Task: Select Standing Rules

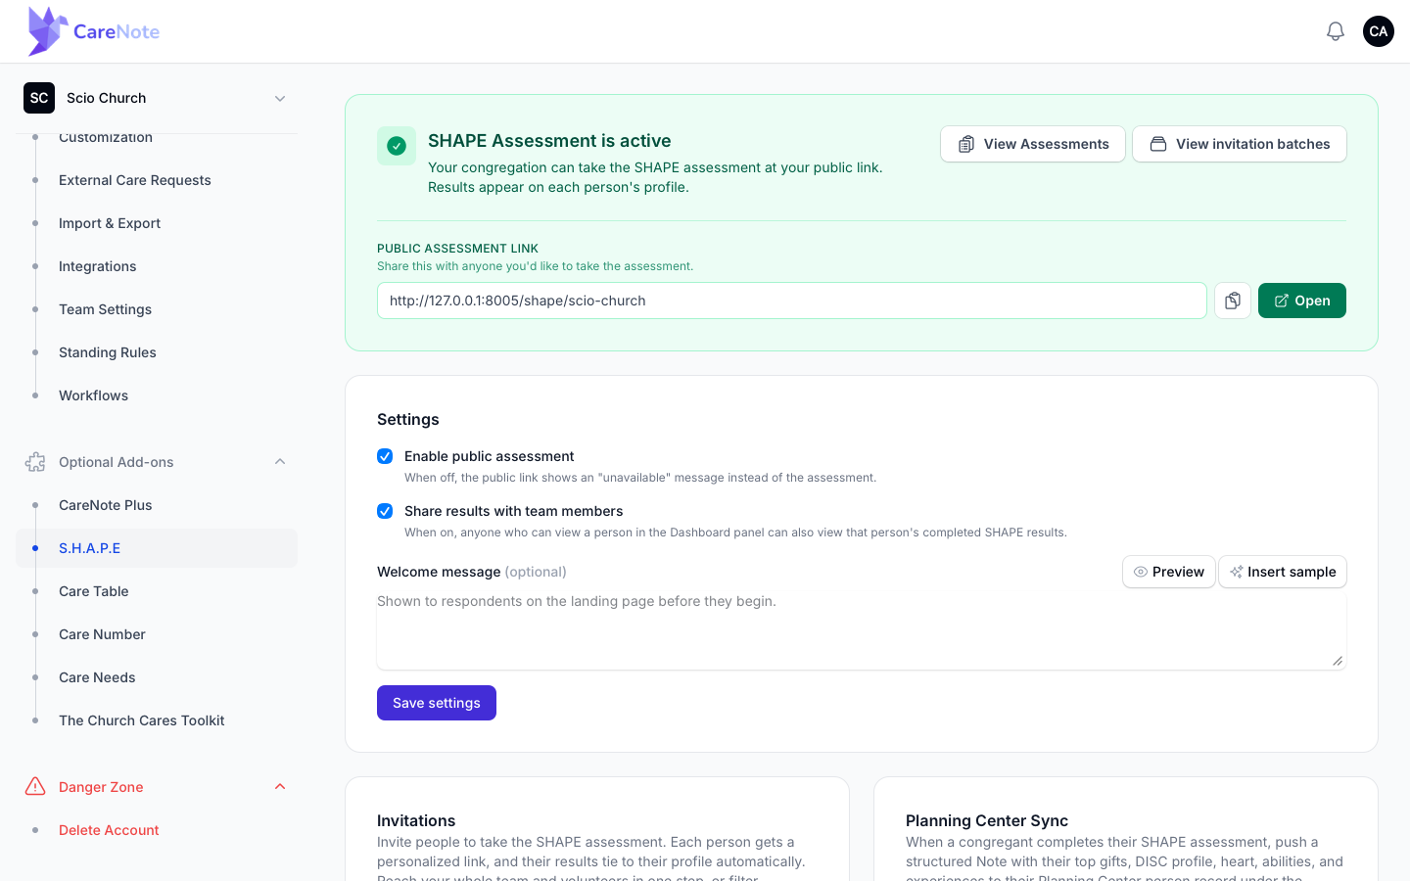Action: click(108, 352)
